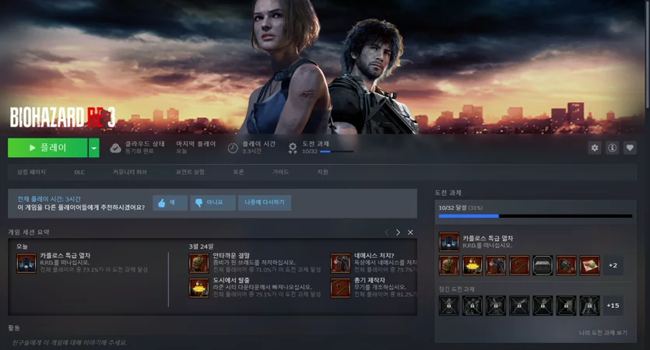Click the 3월 24일 date label
650x350 pixels.
point(201,247)
